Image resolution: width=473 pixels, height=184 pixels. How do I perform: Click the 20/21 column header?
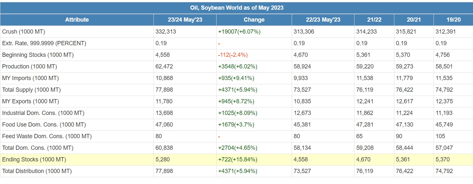pos(414,20)
